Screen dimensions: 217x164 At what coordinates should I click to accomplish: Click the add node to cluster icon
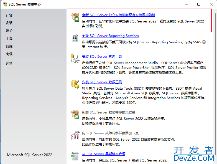75,135
